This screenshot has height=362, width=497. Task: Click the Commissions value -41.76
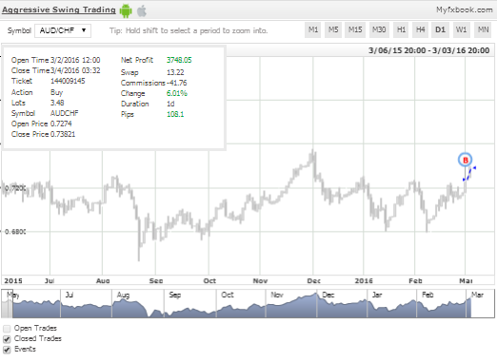176,83
